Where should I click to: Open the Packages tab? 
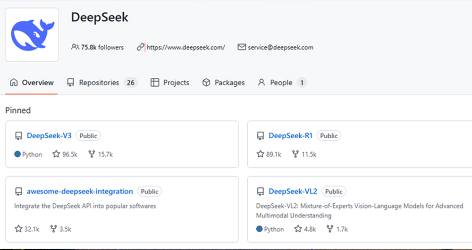(x=223, y=83)
